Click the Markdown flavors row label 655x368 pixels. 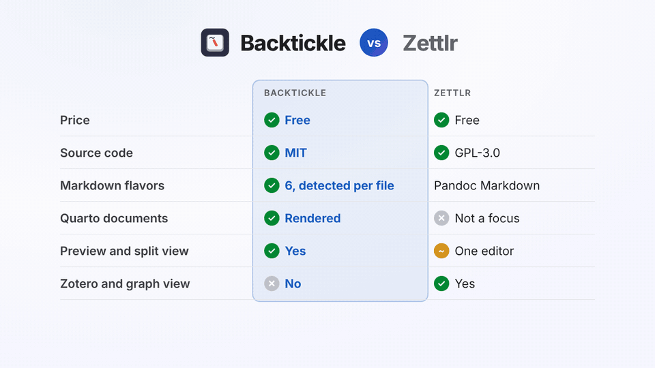click(113, 185)
